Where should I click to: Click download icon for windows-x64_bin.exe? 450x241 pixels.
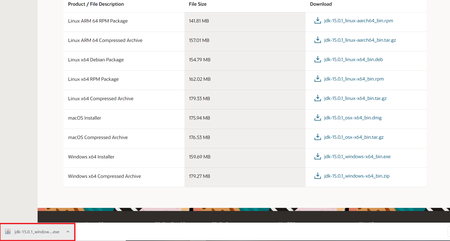[x=317, y=156]
